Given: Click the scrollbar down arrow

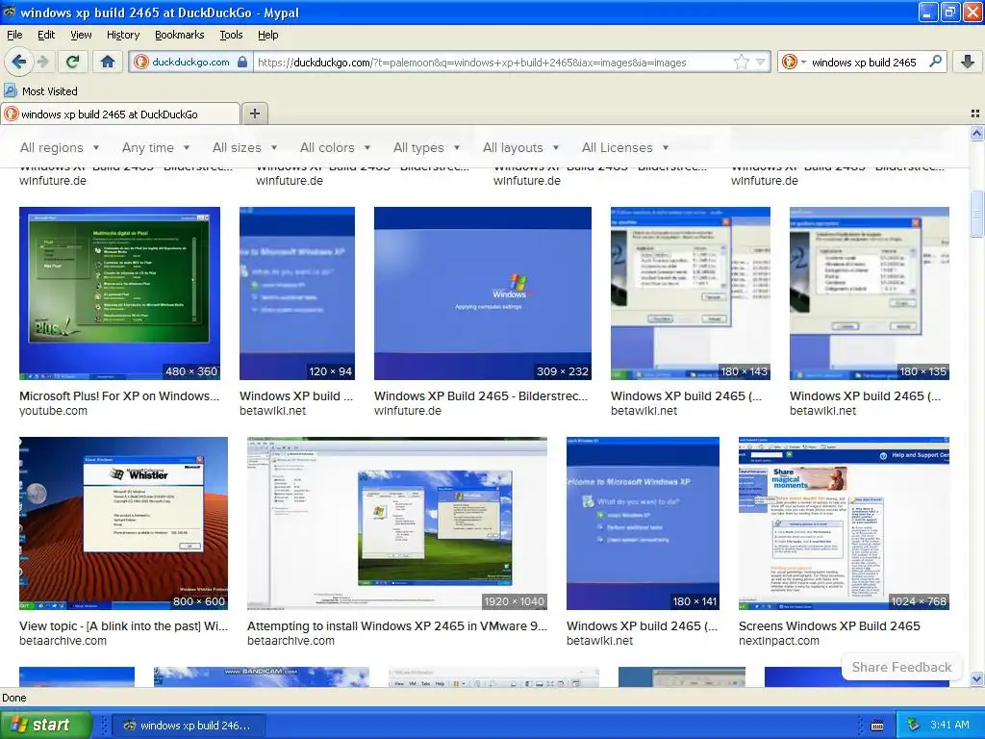Looking at the screenshot, I should [976, 678].
